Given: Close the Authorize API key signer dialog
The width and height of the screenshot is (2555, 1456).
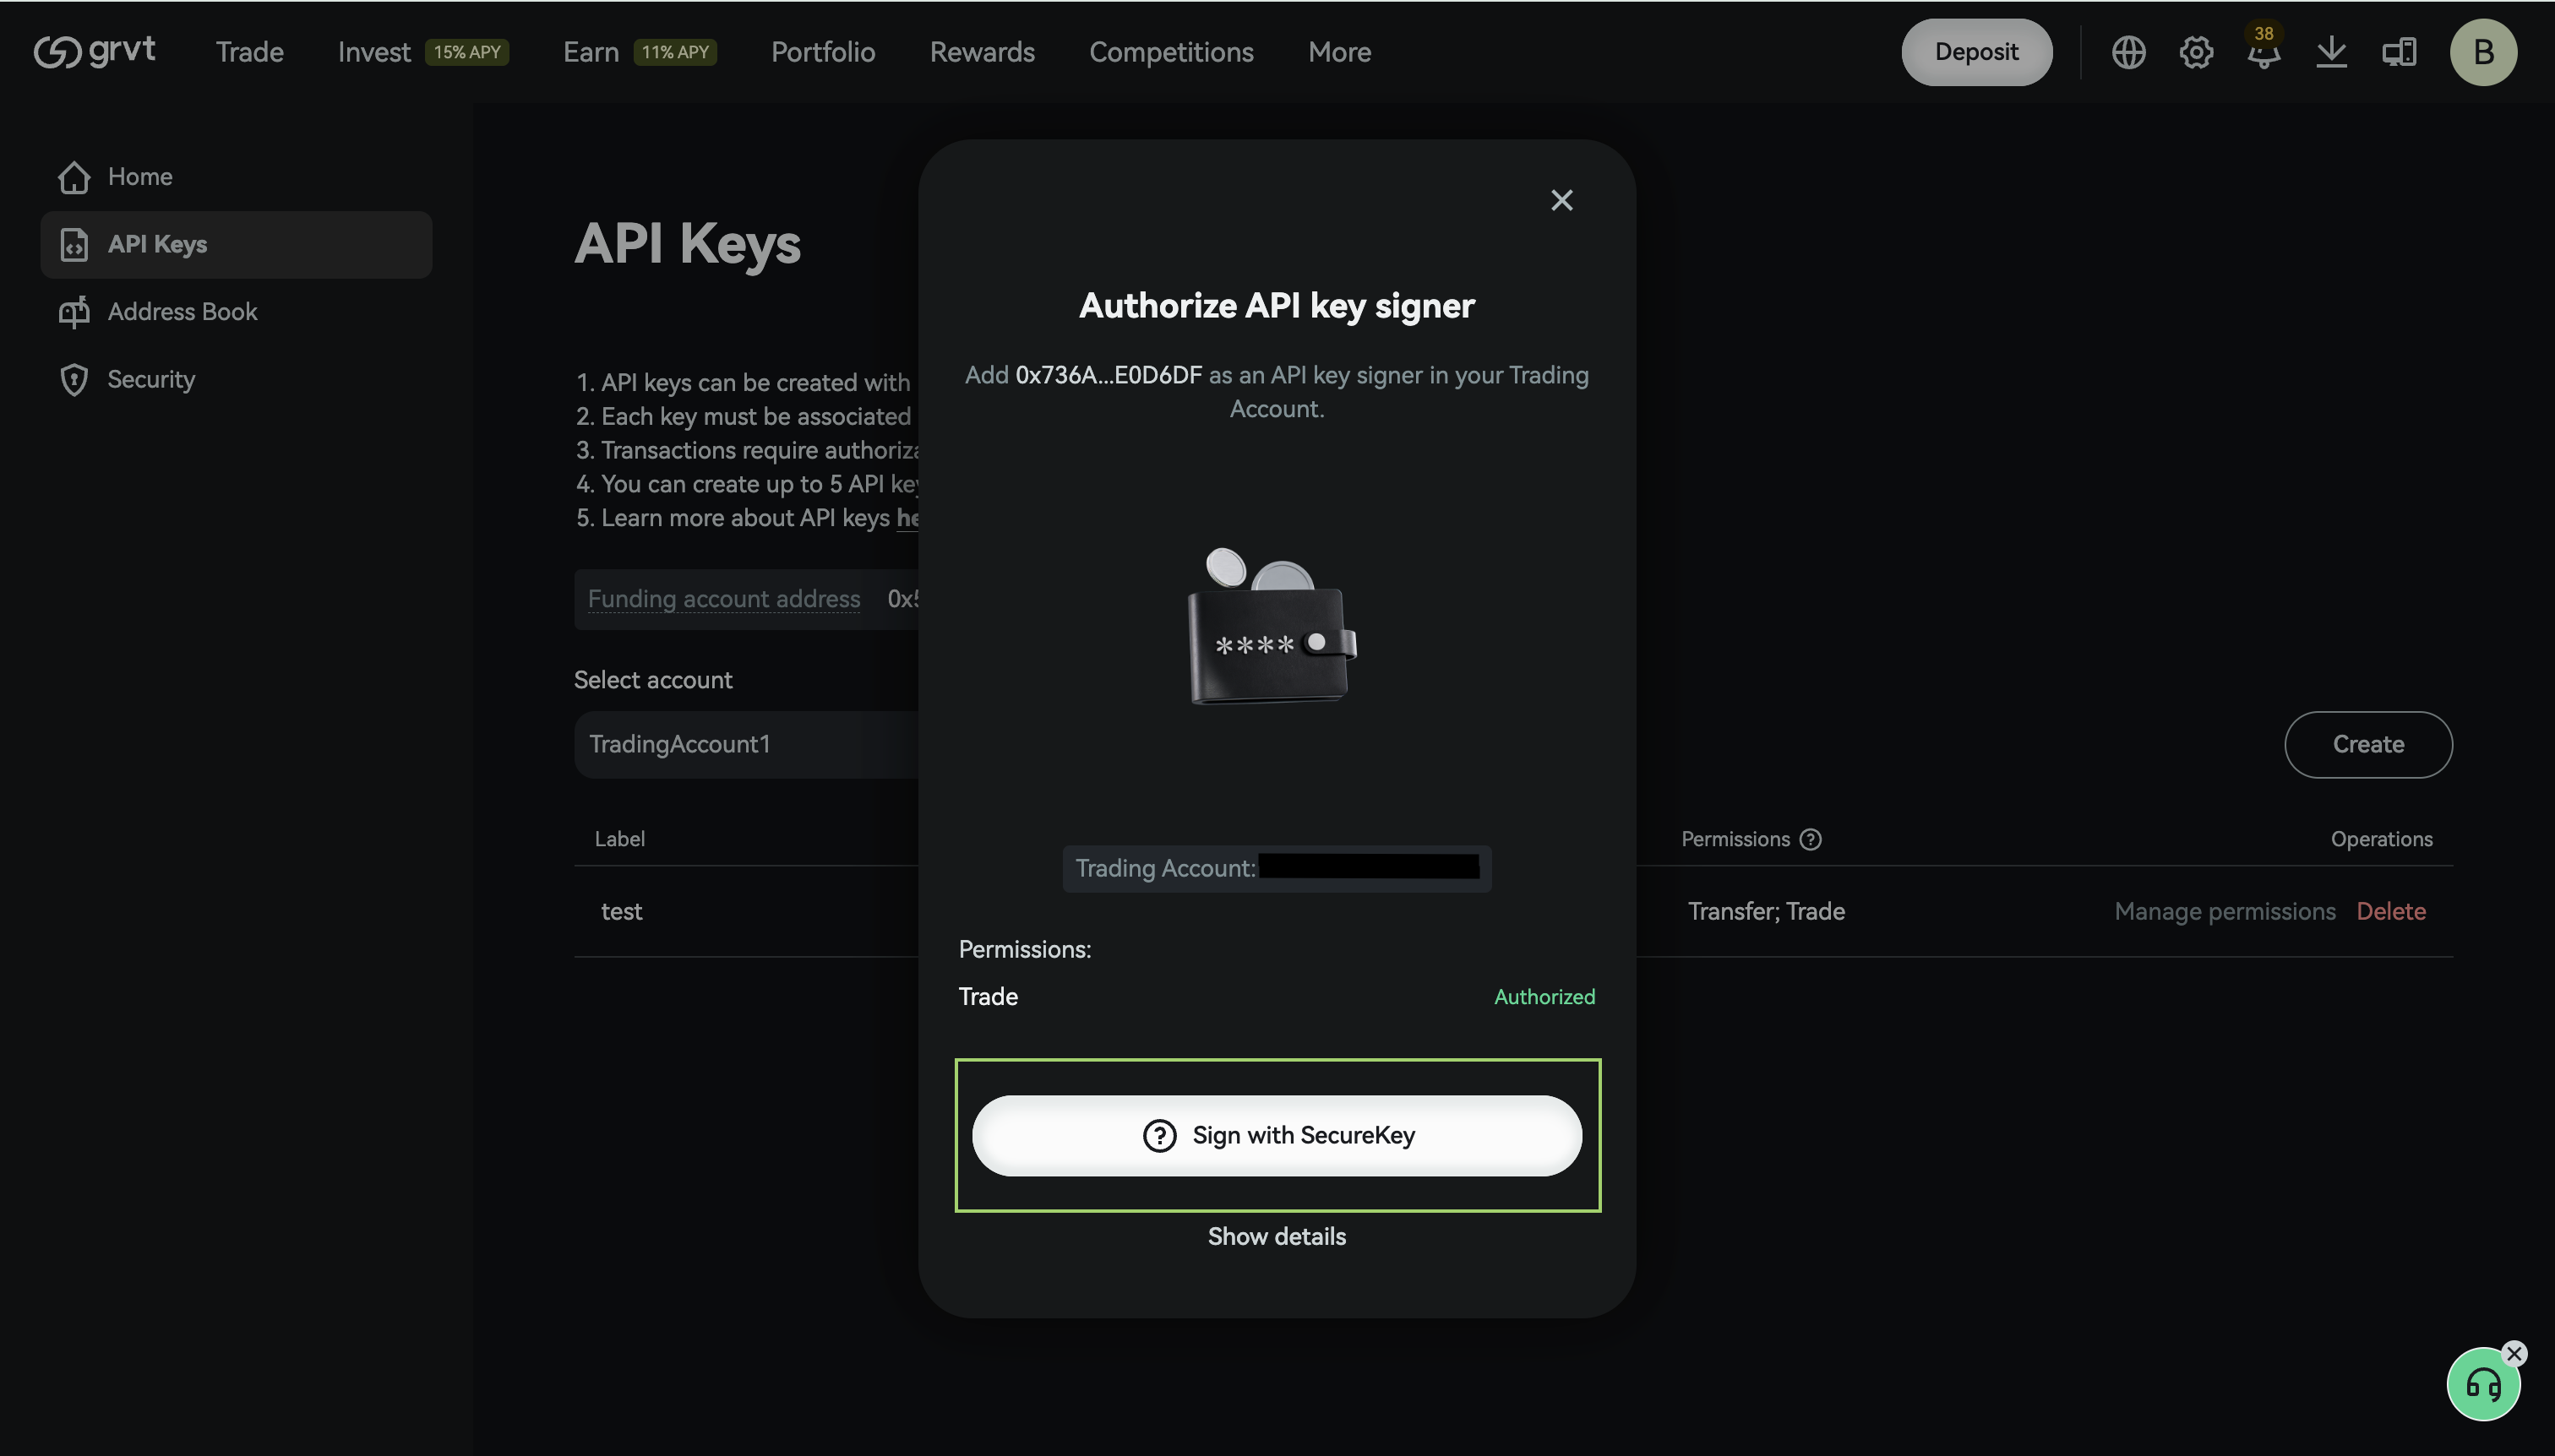Looking at the screenshot, I should (1561, 200).
